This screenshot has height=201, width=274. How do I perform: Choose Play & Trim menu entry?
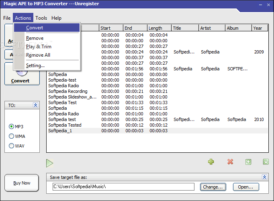pos(47,47)
